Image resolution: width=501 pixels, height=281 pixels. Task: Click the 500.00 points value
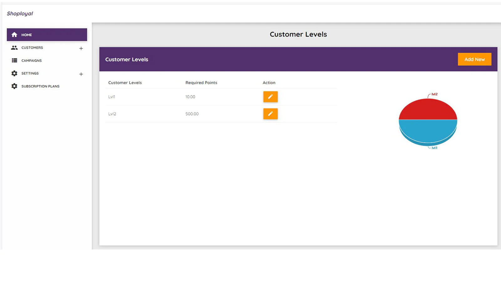pyautogui.click(x=192, y=114)
